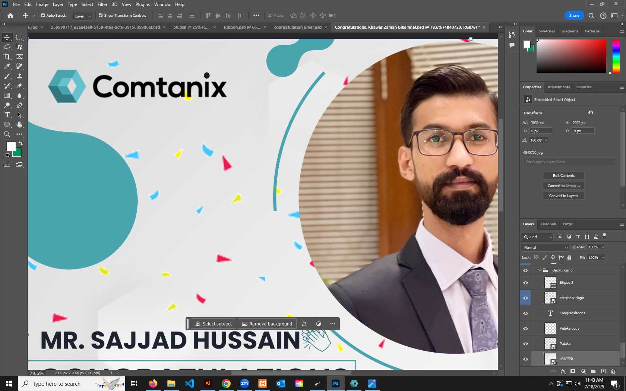The height and width of the screenshot is (391, 626).
Task: Select the Horizontal Type tool
Action: 7,115
